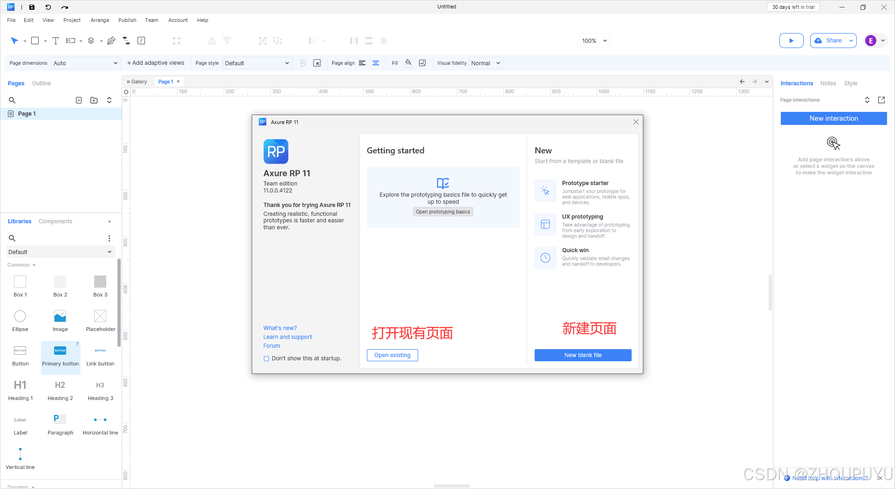Close the Axure RP 11 dialog

coord(636,122)
